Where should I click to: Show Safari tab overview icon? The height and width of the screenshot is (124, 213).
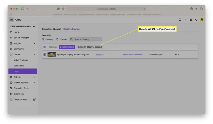pos(202,9)
